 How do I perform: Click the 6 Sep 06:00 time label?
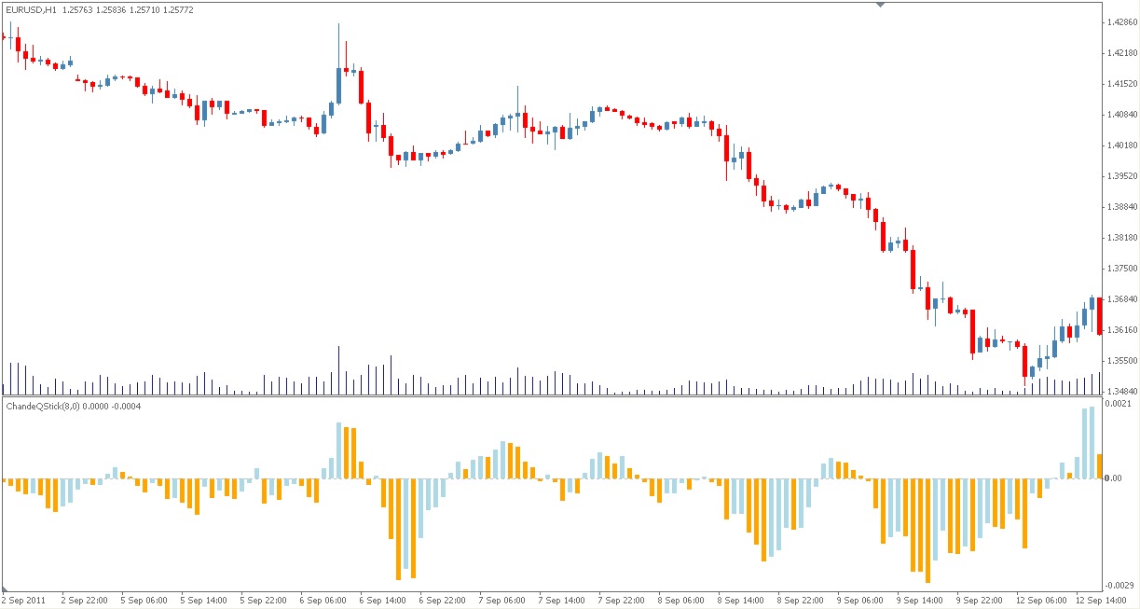[x=323, y=601]
